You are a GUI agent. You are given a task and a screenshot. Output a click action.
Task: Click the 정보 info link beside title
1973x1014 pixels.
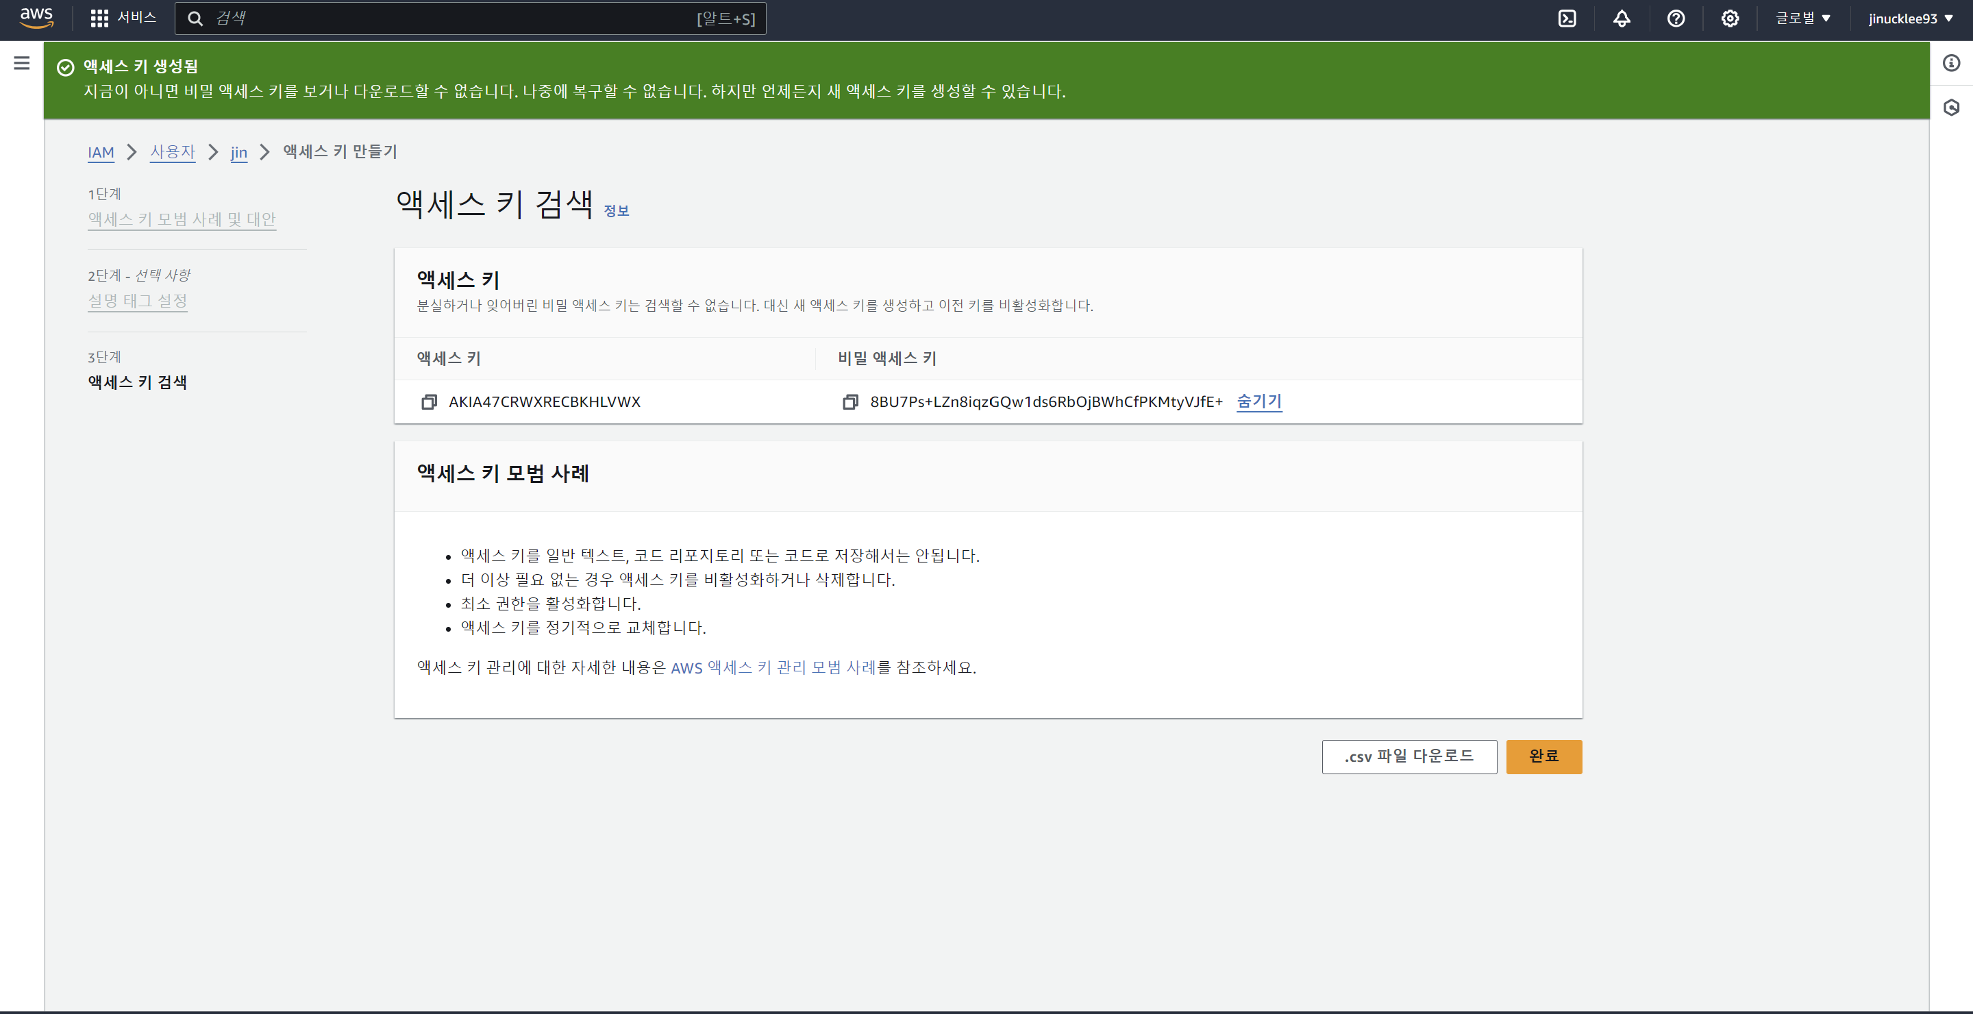[x=616, y=210]
